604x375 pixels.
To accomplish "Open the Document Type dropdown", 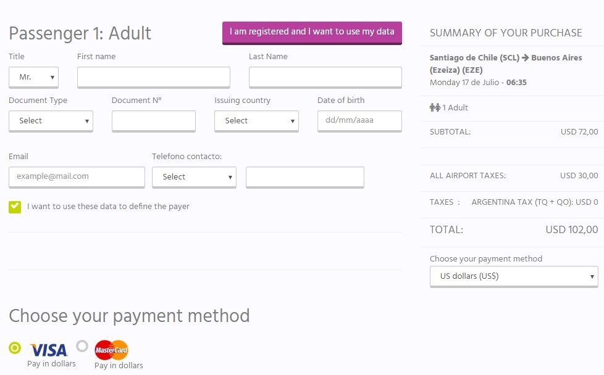I will tap(51, 121).
